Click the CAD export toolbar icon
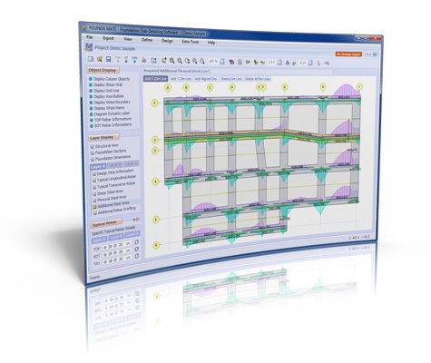 pyautogui.click(x=153, y=61)
